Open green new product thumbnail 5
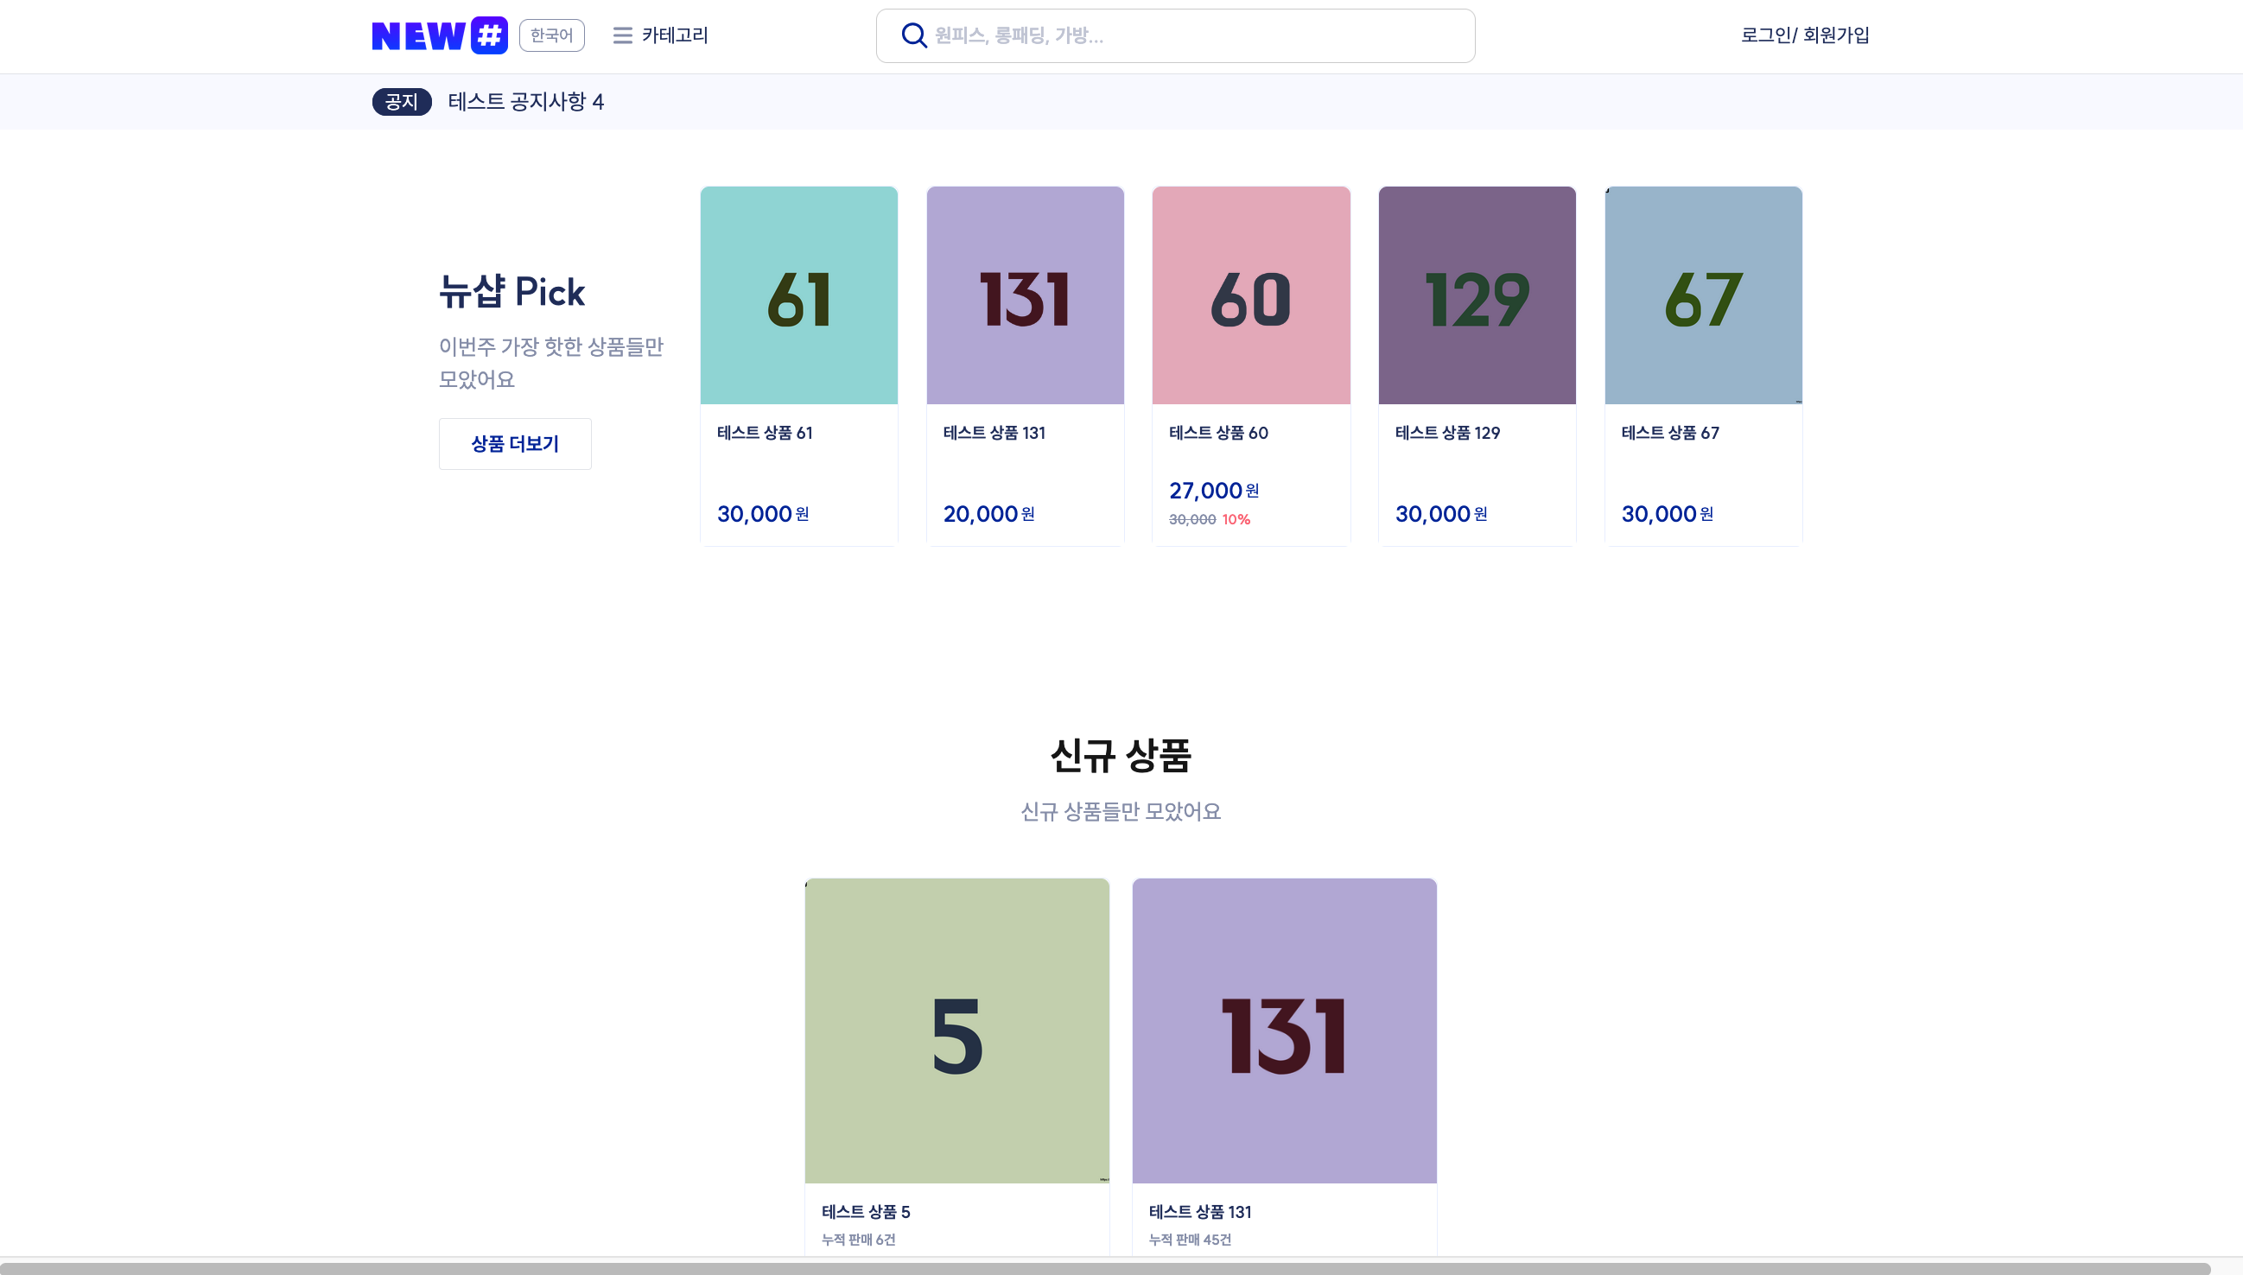Viewport: 2243px width, 1275px height. click(x=956, y=1030)
